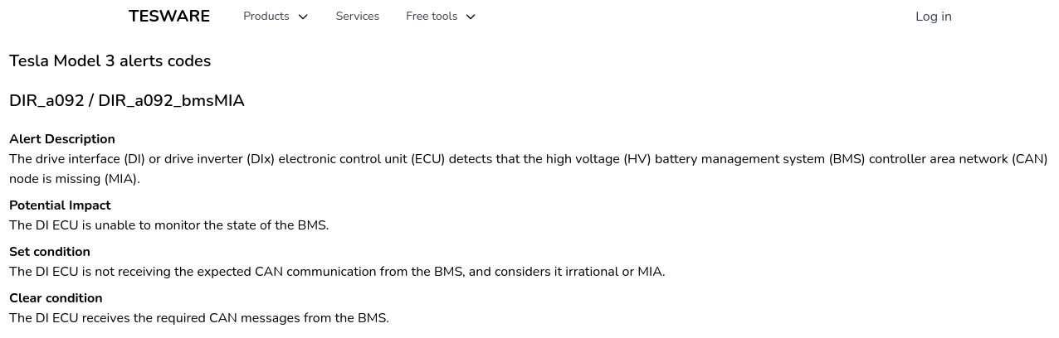Click the Potential Impact heading
Image resolution: width=1059 pixels, height=338 pixels.
tap(60, 205)
